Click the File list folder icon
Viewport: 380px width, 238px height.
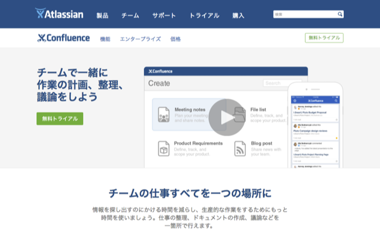click(240, 115)
